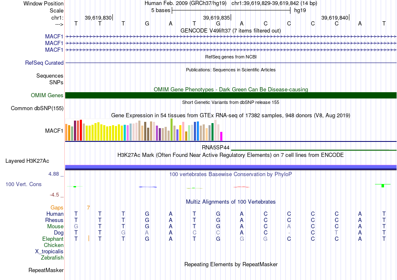Click the 39,619,840 ruler position marker
The width and height of the screenshot is (397, 280).
coord(335,18)
